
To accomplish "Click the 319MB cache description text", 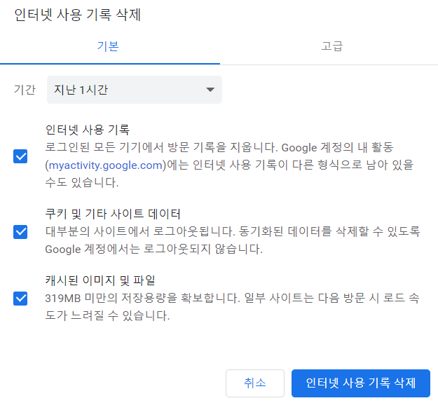I will tap(232, 307).
